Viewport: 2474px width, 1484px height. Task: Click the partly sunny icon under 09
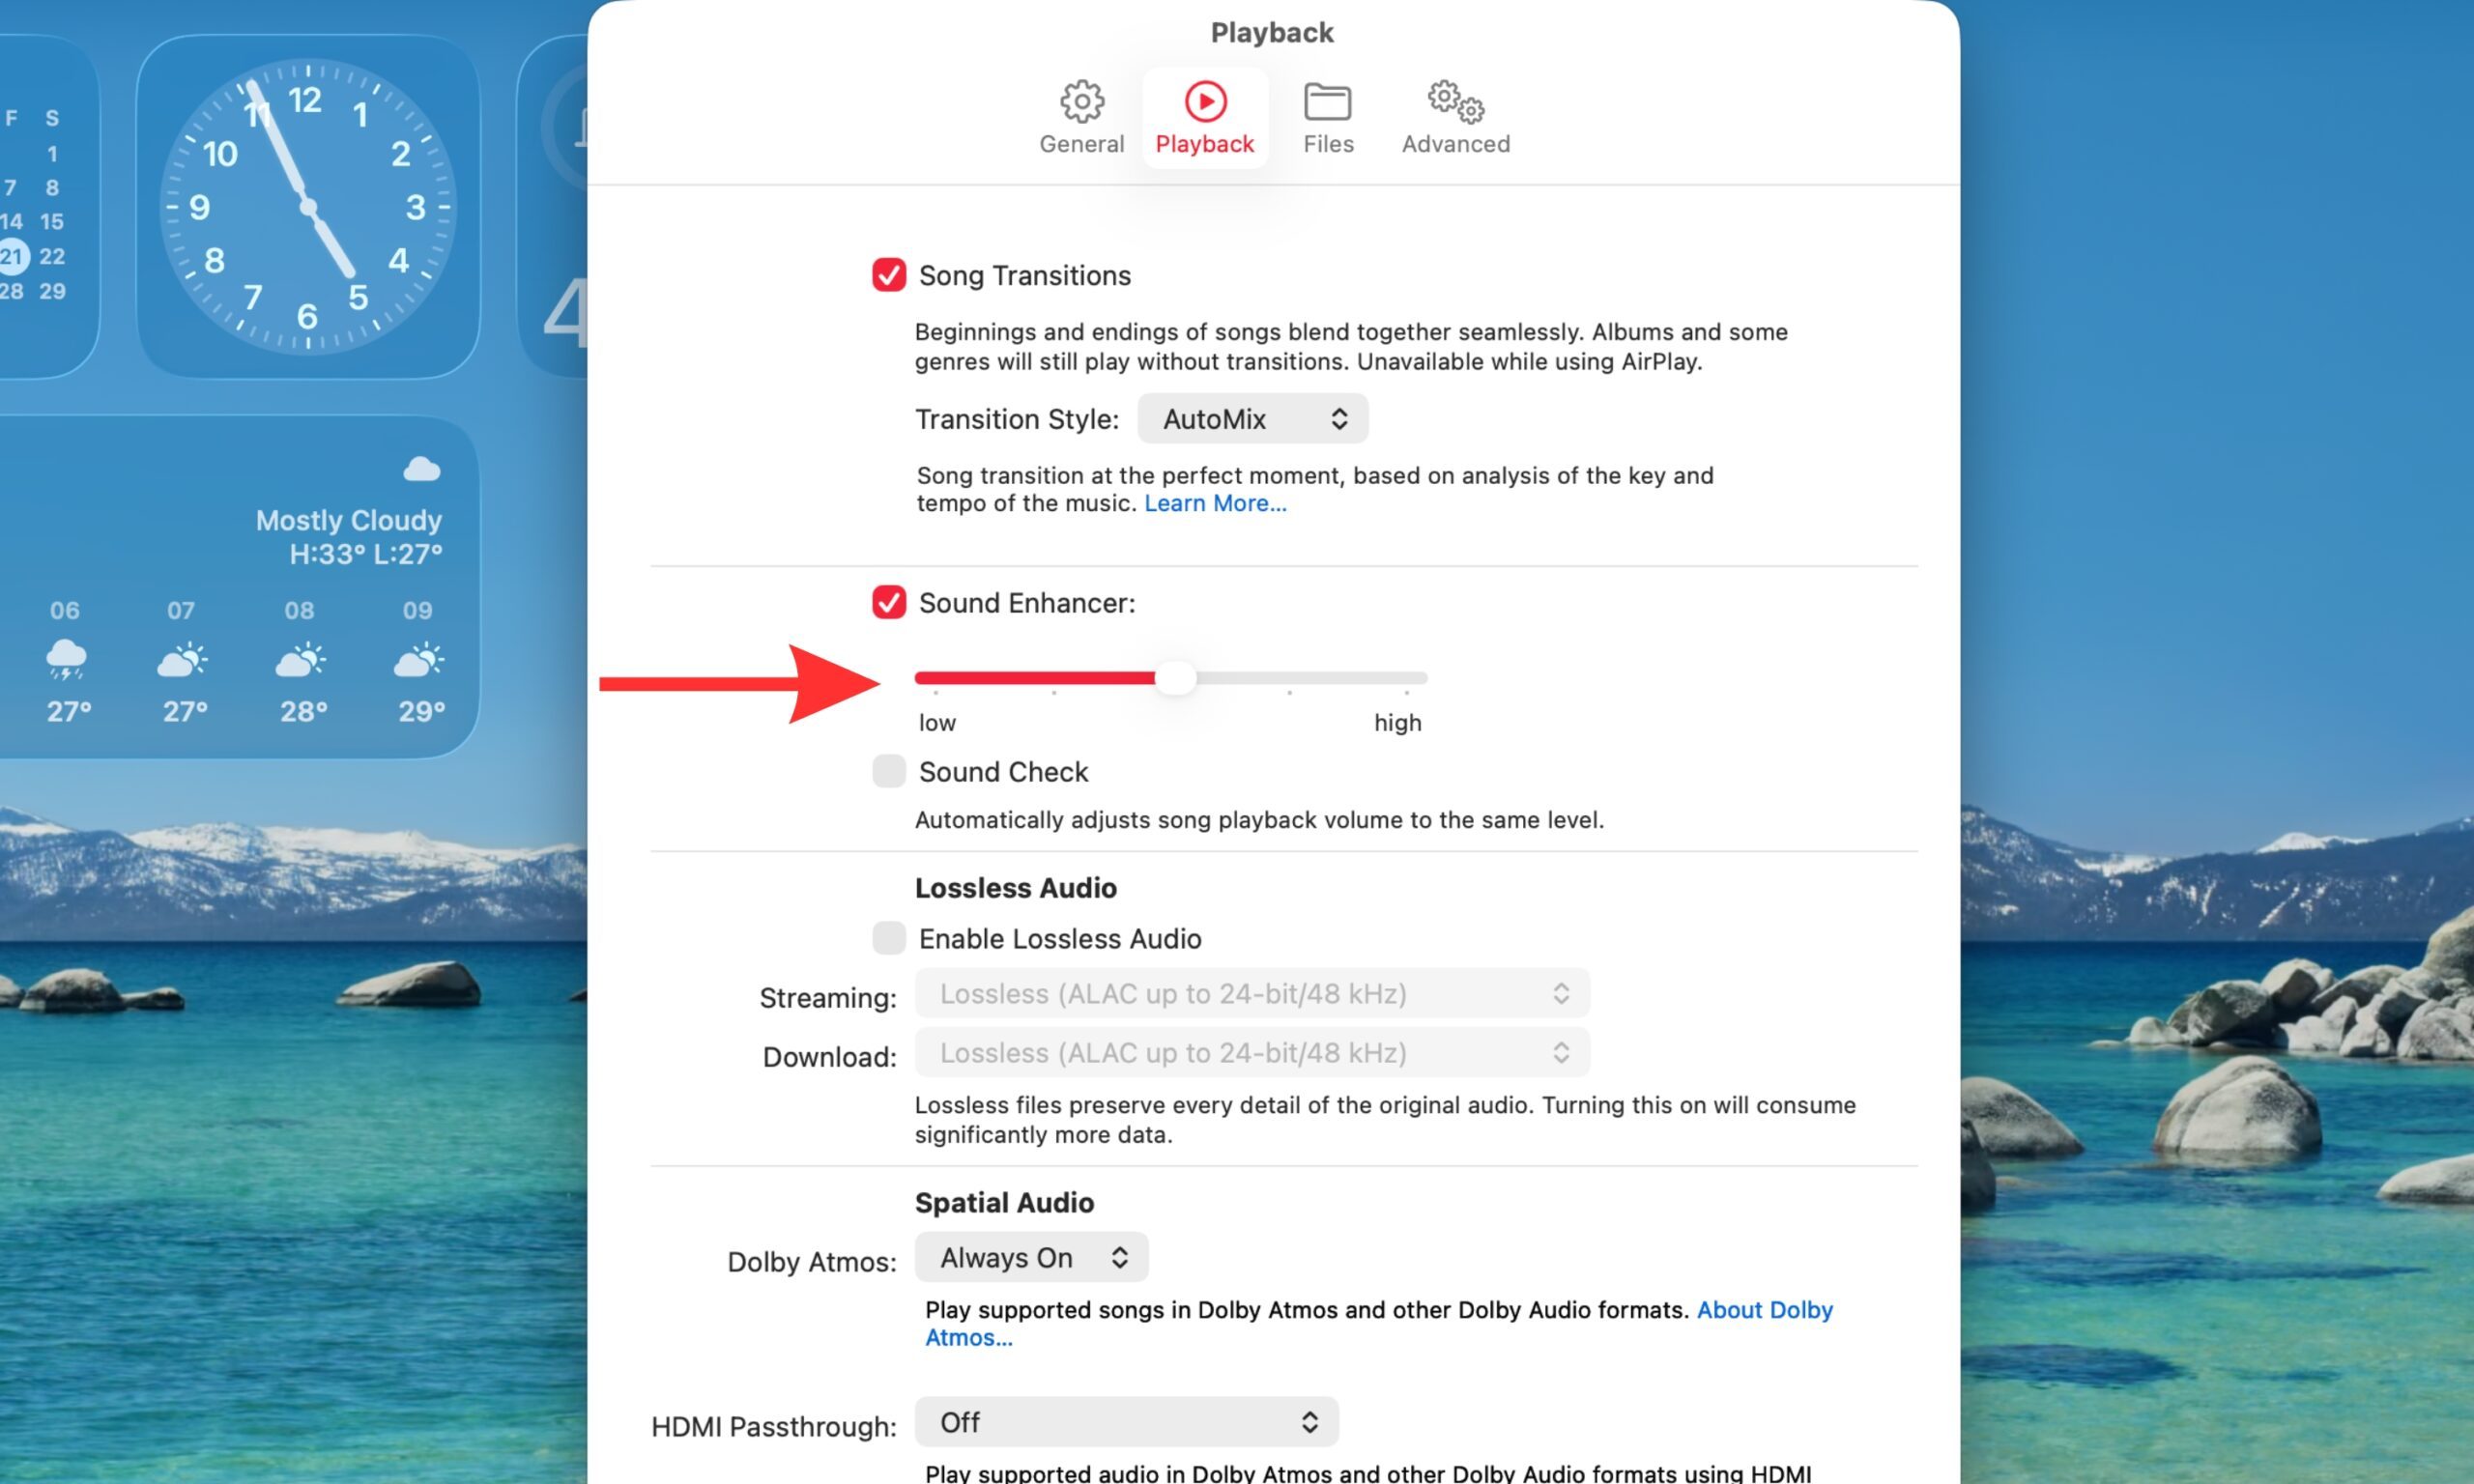click(x=418, y=660)
